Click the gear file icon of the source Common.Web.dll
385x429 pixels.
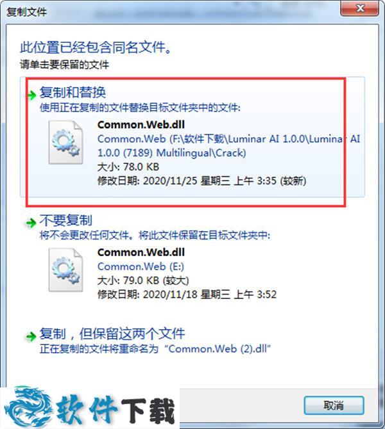tap(65, 142)
